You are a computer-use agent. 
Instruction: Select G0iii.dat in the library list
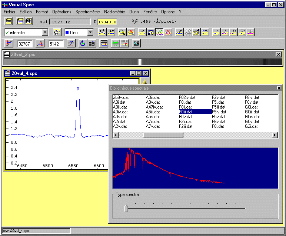[x=252, y=112]
